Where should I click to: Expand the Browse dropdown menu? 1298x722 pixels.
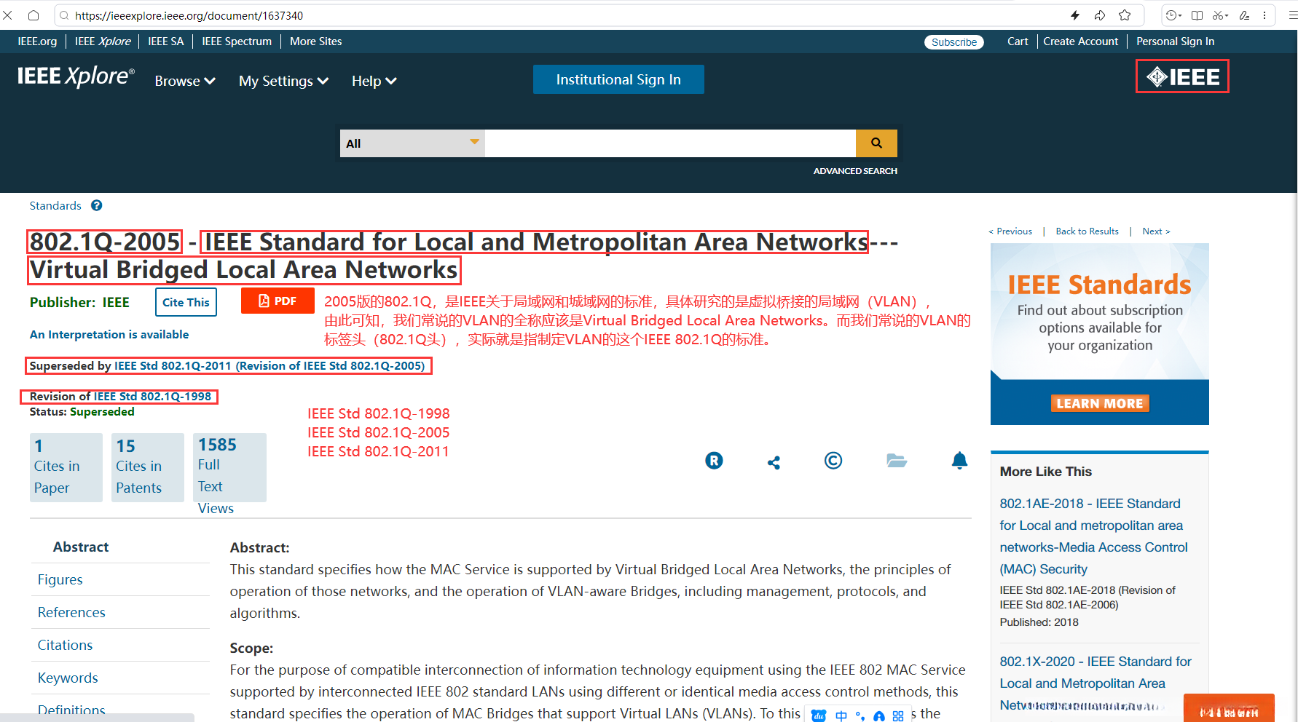coord(185,81)
